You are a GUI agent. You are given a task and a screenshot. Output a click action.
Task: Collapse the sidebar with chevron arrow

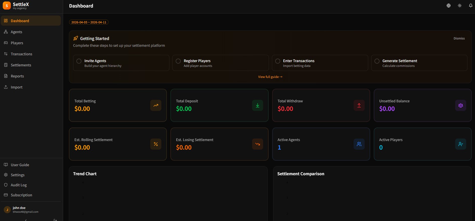[26, 220]
